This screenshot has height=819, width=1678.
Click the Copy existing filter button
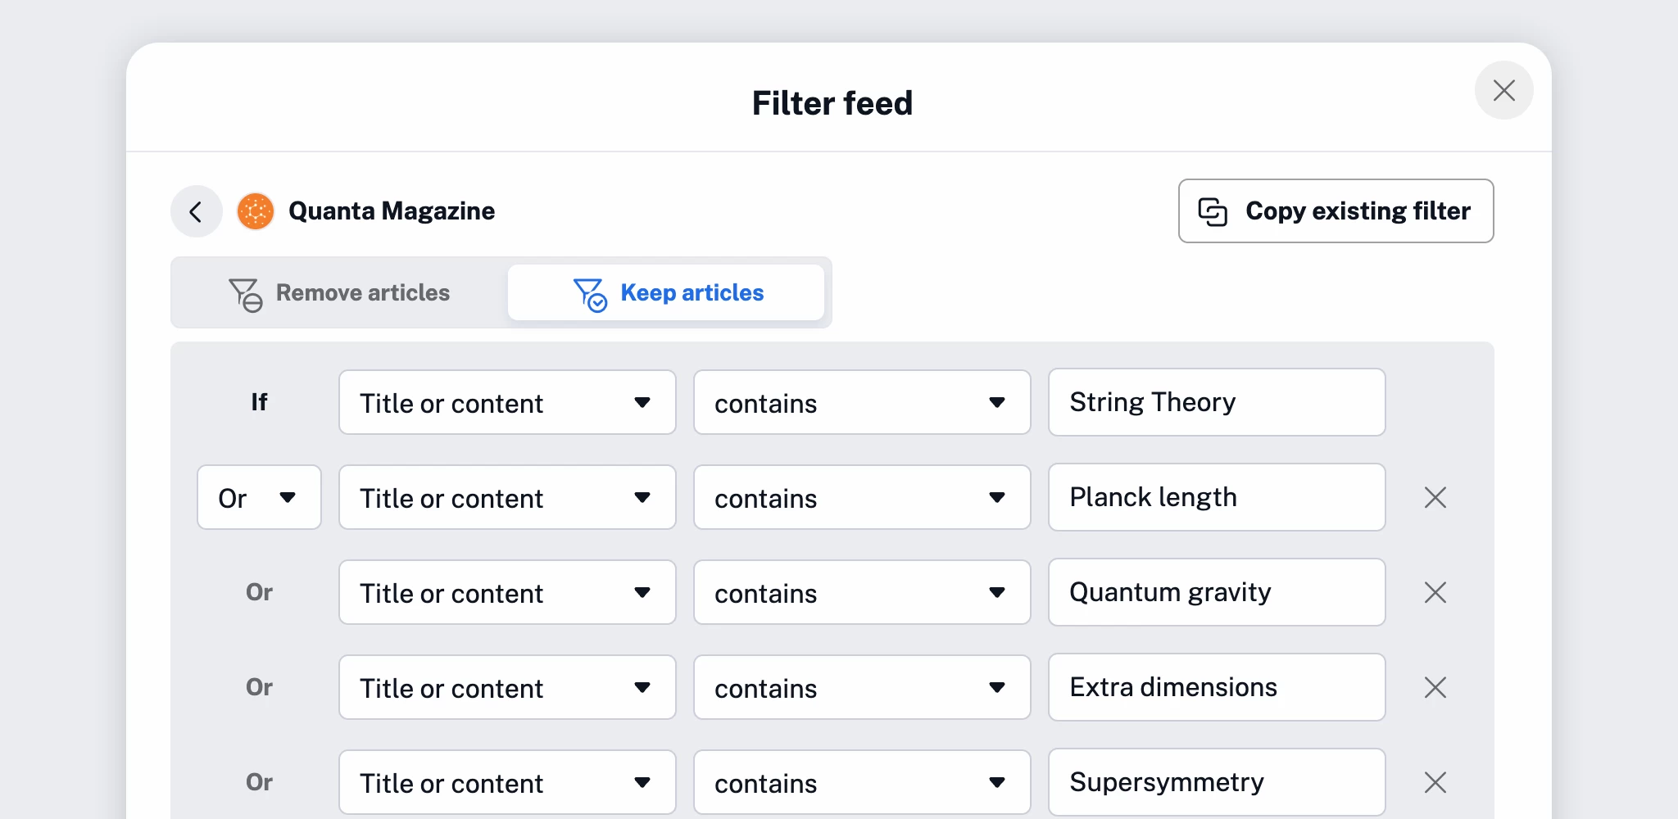coord(1336,211)
